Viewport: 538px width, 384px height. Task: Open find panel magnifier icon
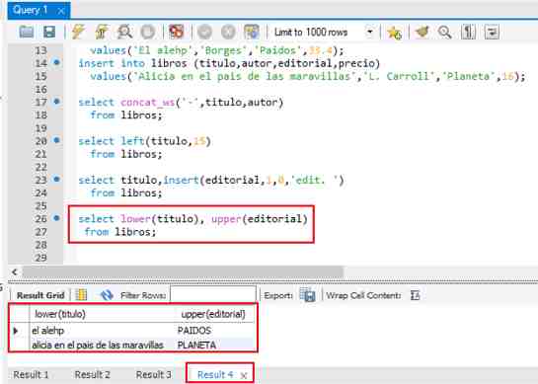pos(444,33)
